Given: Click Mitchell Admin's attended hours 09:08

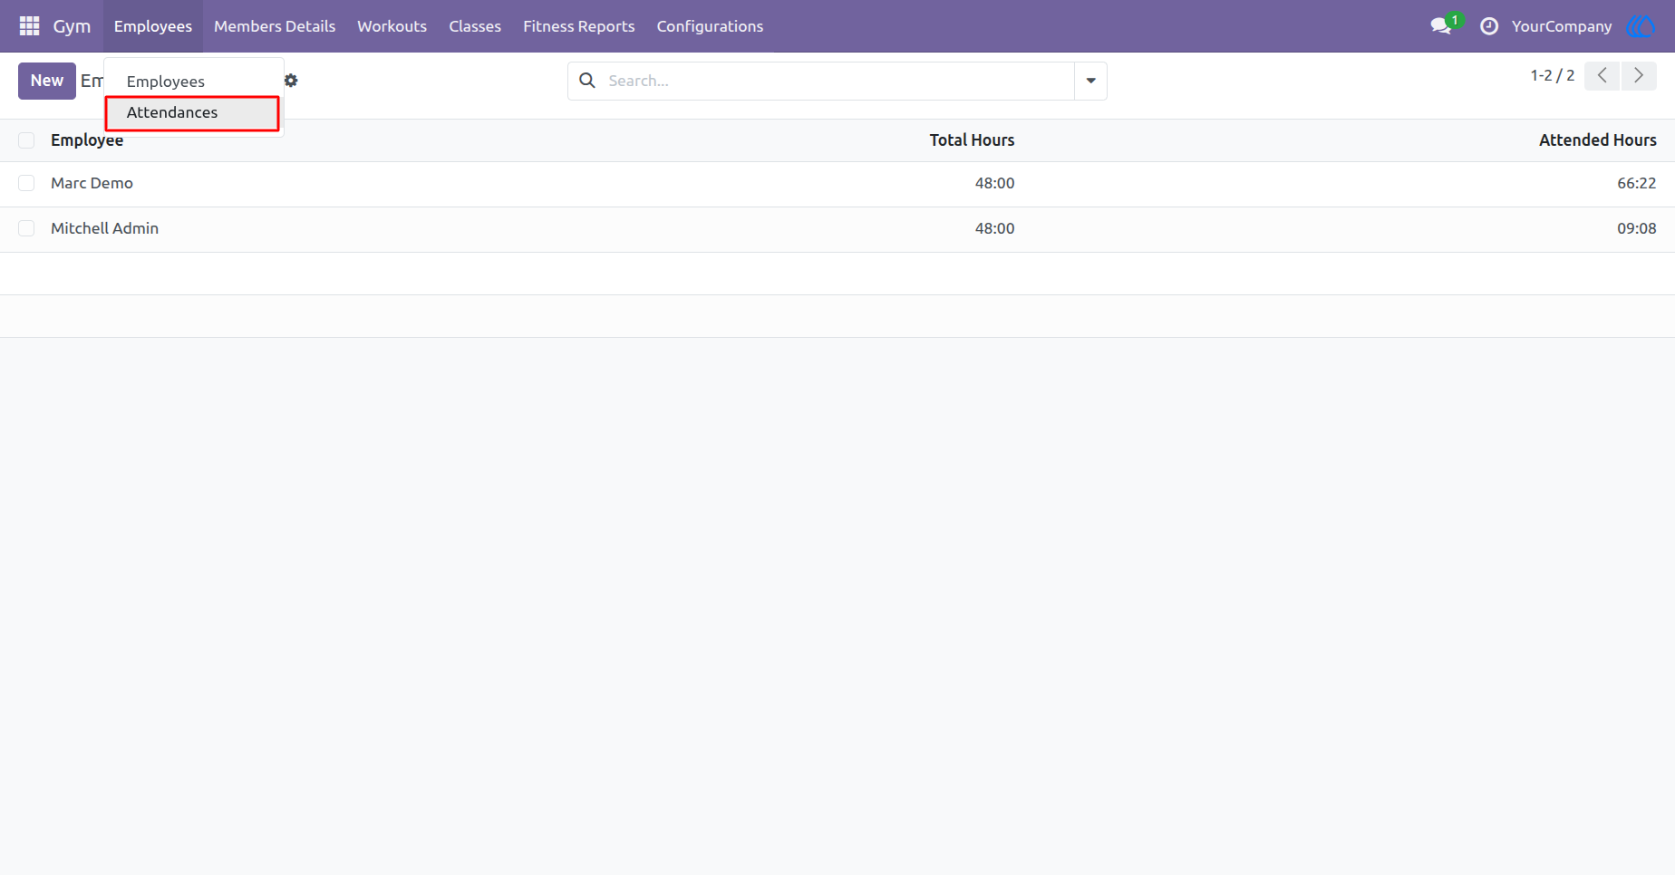Looking at the screenshot, I should (x=1636, y=228).
